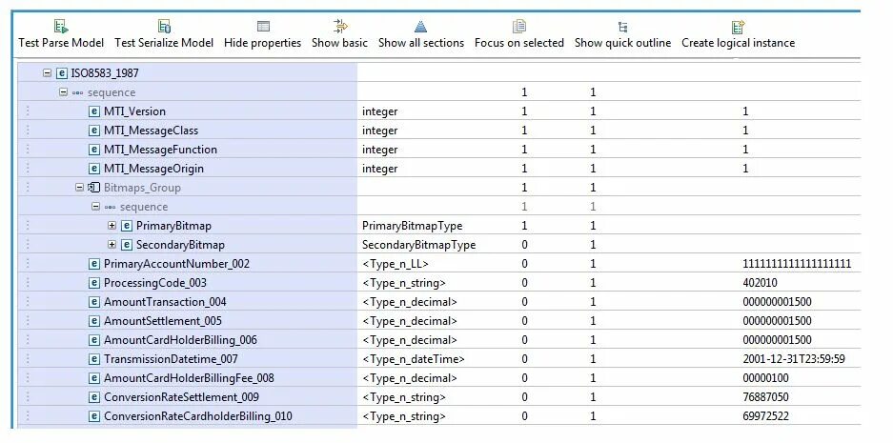Select the MTI_Version element row
Screen dimensions: 893x443
(x=134, y=111)
